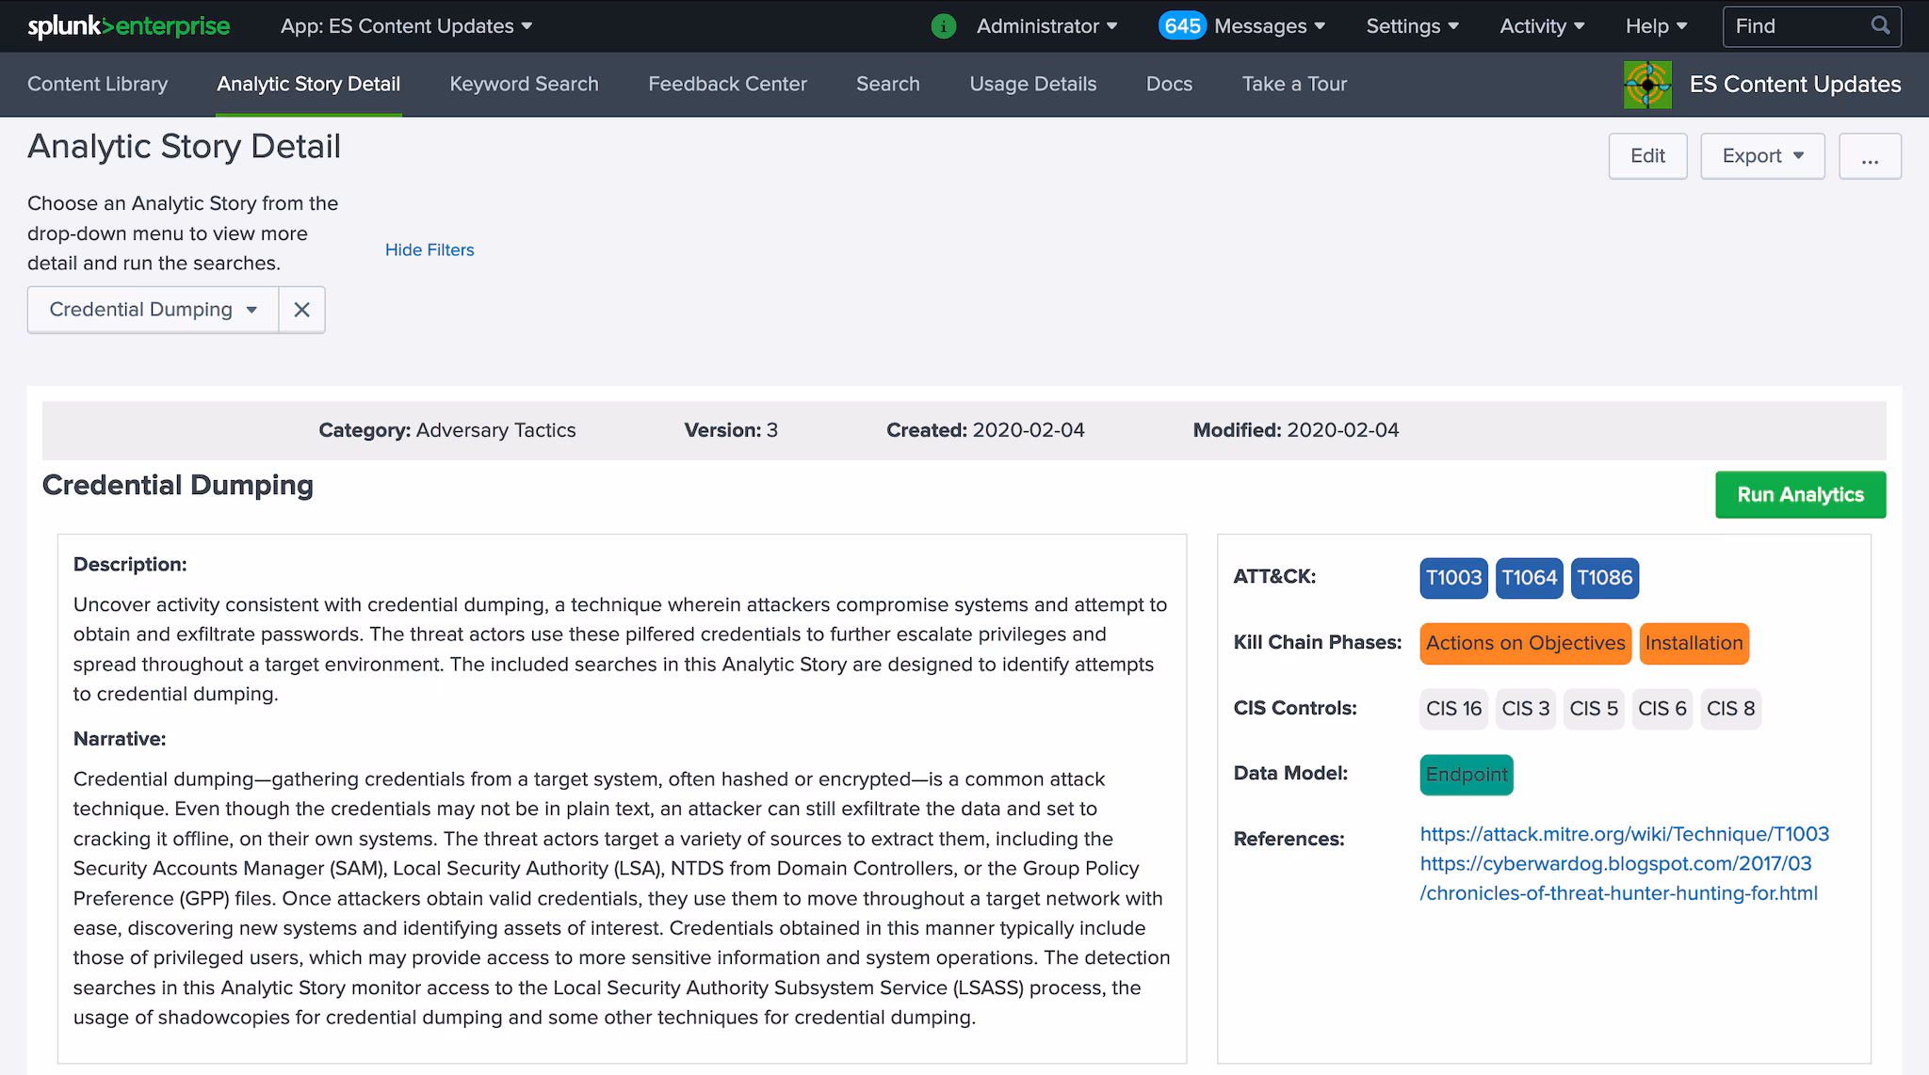Click the search magnifier icon in Find
The image size is (1929, 1075).
pos(1879,26)
